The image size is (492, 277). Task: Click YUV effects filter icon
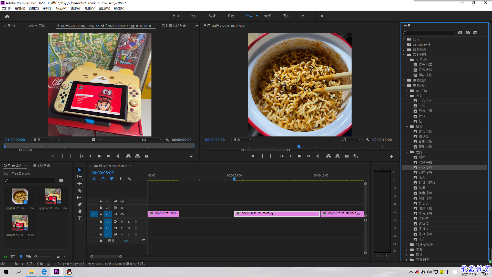[475, 33]
